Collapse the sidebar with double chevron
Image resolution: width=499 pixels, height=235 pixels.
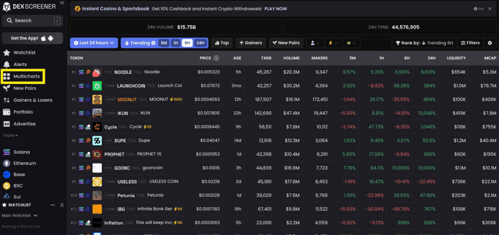[x=62, y=3]
